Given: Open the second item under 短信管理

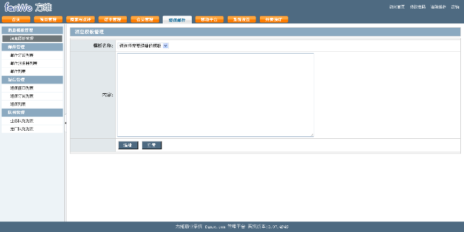Looking at the screenshot, I should coord(32,96).
